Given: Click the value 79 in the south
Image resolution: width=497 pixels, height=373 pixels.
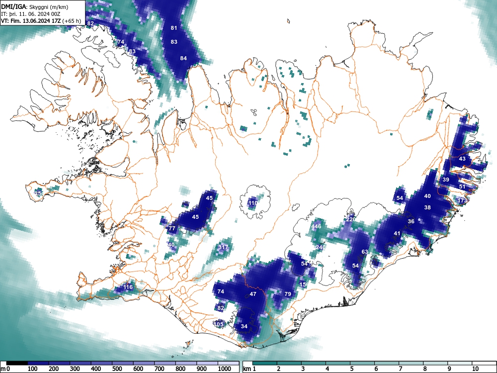Looking at the screenshot, I should [287, 294].
